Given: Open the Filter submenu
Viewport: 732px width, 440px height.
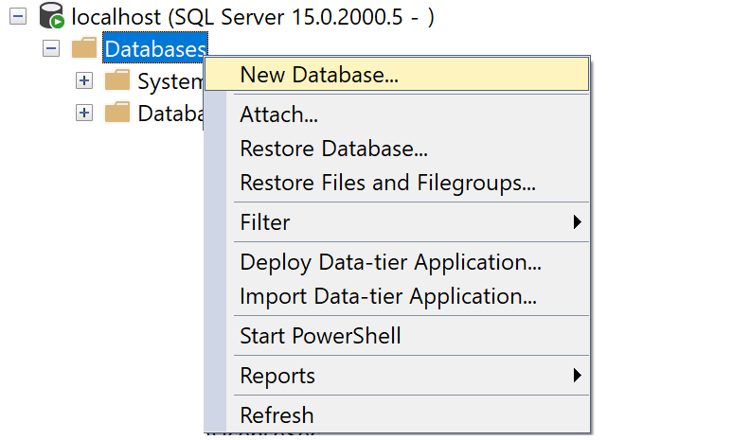Looking at the screenshot, I should 265,222.
